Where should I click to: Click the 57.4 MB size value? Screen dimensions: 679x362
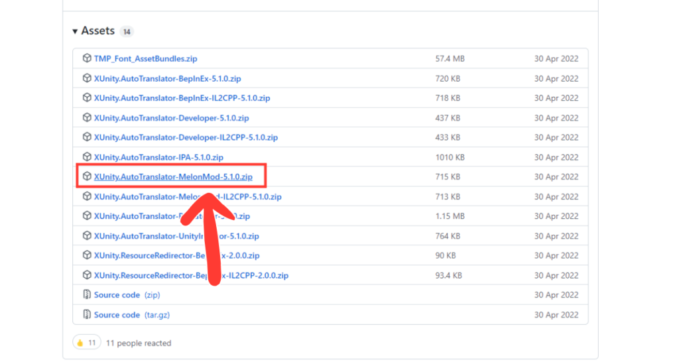click(450, 58)
